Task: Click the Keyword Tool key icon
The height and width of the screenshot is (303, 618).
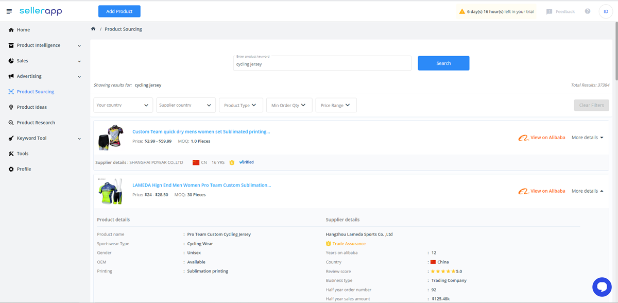Action: coord(11,138)
